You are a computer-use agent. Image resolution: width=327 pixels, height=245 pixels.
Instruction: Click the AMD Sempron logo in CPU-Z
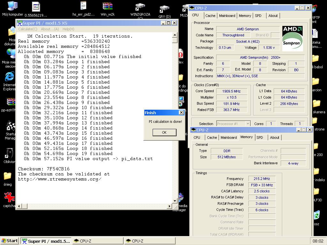coord(293,38)
